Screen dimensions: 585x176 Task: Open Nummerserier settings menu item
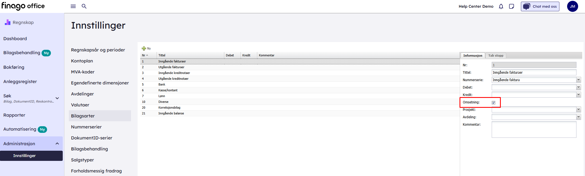click(86, 127)
